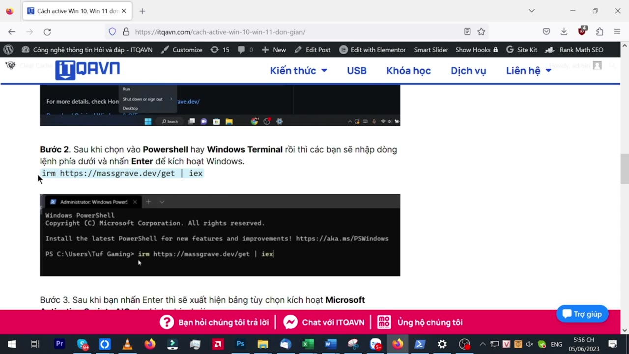Open the USB navigation link

(x=357, y=70)
